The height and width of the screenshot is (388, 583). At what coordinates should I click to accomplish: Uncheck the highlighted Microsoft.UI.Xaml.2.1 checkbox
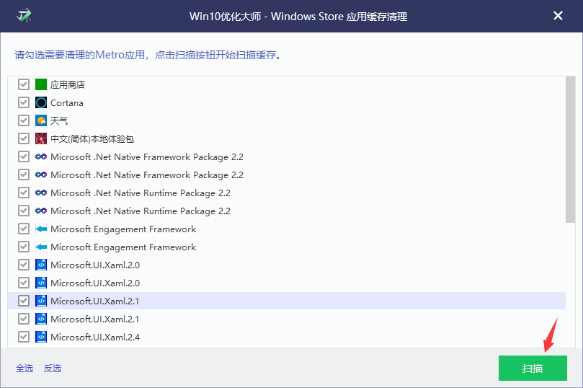click(24, 301)
